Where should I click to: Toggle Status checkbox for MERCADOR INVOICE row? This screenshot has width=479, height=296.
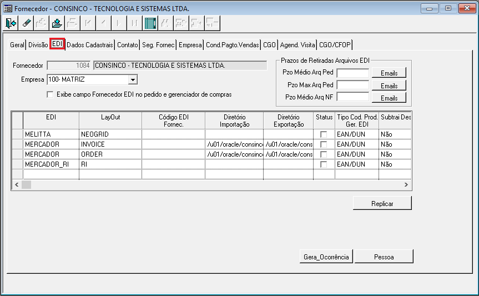pos(324,144)
